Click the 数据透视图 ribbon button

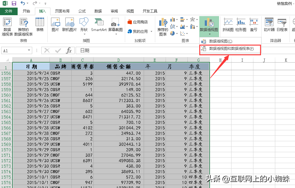209,26
